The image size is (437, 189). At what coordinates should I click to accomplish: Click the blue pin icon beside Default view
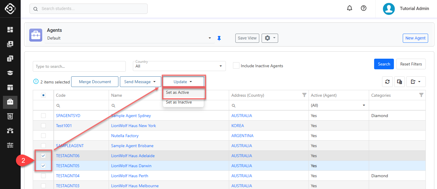219,38
